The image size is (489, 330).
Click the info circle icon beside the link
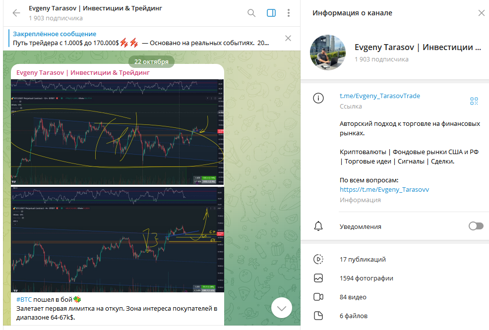tap(318, 98)
